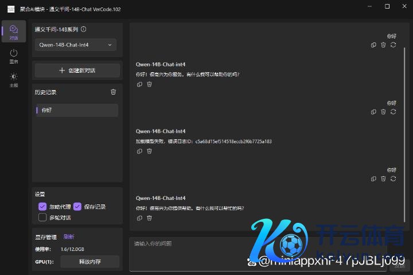Screen dimensions: 413x275
Task: Click info icon beside 通义千问-14B系列
Action: coord(84,29)
